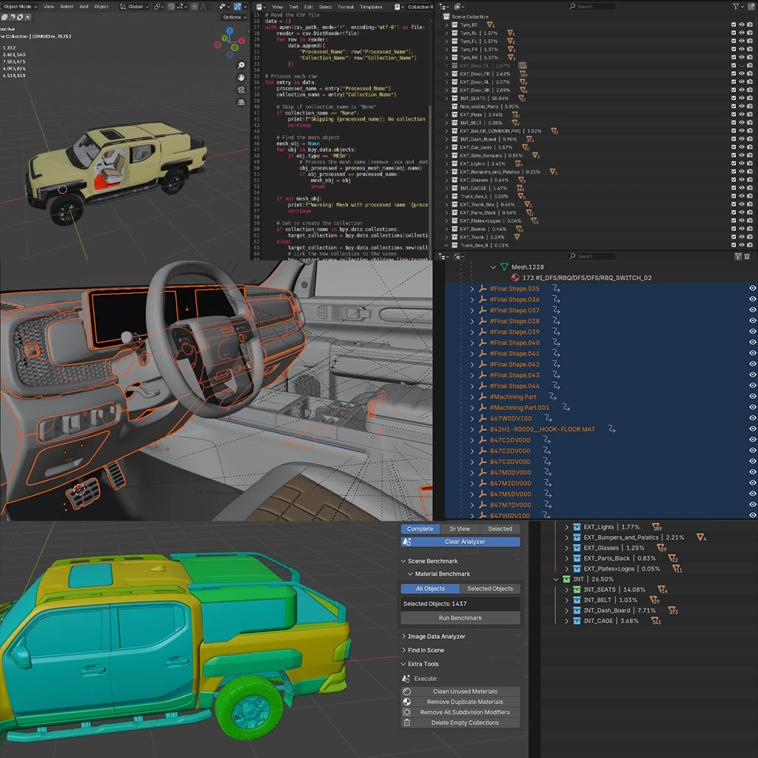The image size is (758, 758).
Task: Switch to the In View tab
Action: [460, 529]
